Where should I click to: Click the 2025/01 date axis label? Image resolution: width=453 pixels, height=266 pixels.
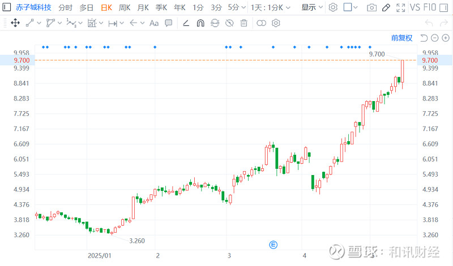(x=100, y=256)
